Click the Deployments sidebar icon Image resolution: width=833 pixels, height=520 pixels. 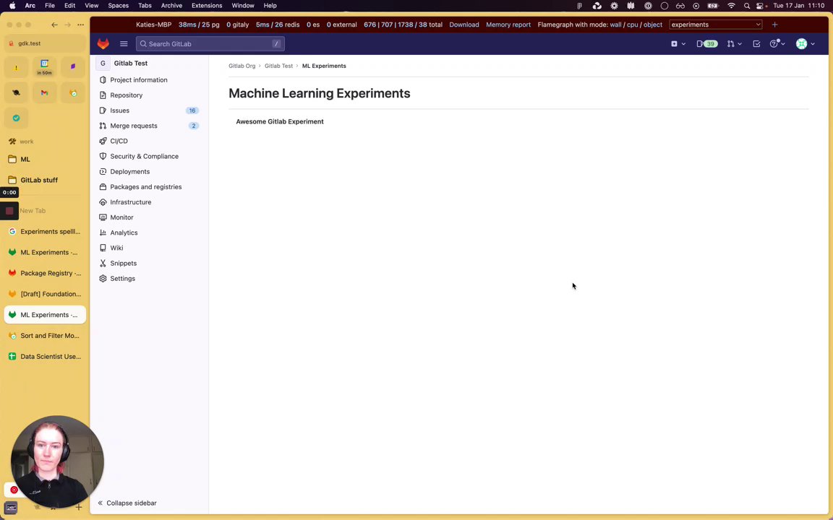tap(103, 172)
